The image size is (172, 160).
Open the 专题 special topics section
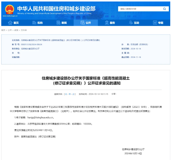[x=158, y=23]
